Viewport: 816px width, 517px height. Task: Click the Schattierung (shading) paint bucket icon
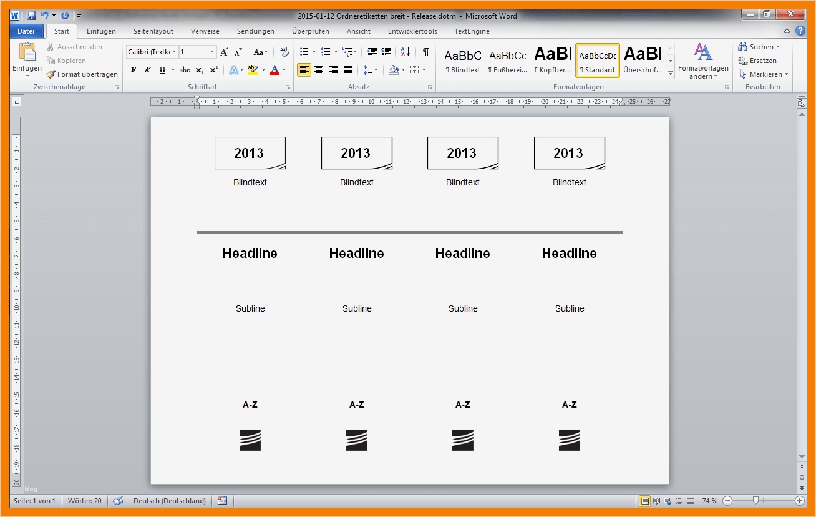(393, 69)
